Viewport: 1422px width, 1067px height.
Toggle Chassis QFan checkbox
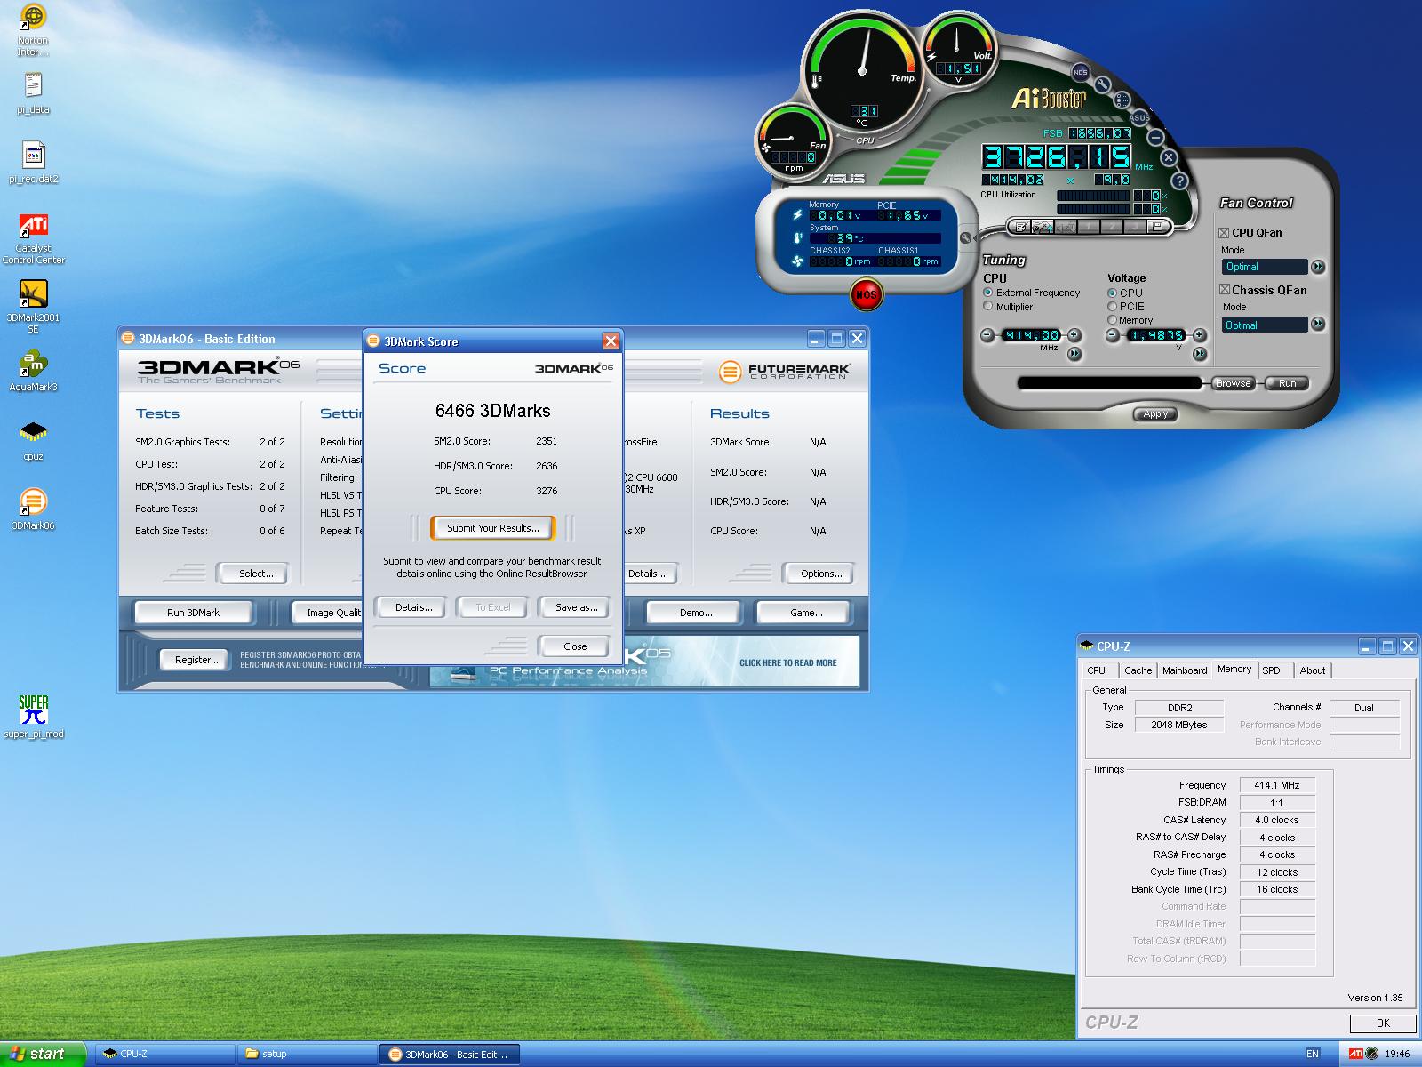tap(1224, 289)
